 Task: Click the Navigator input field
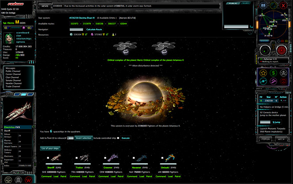pyautogui.click(x=76, y=29)
